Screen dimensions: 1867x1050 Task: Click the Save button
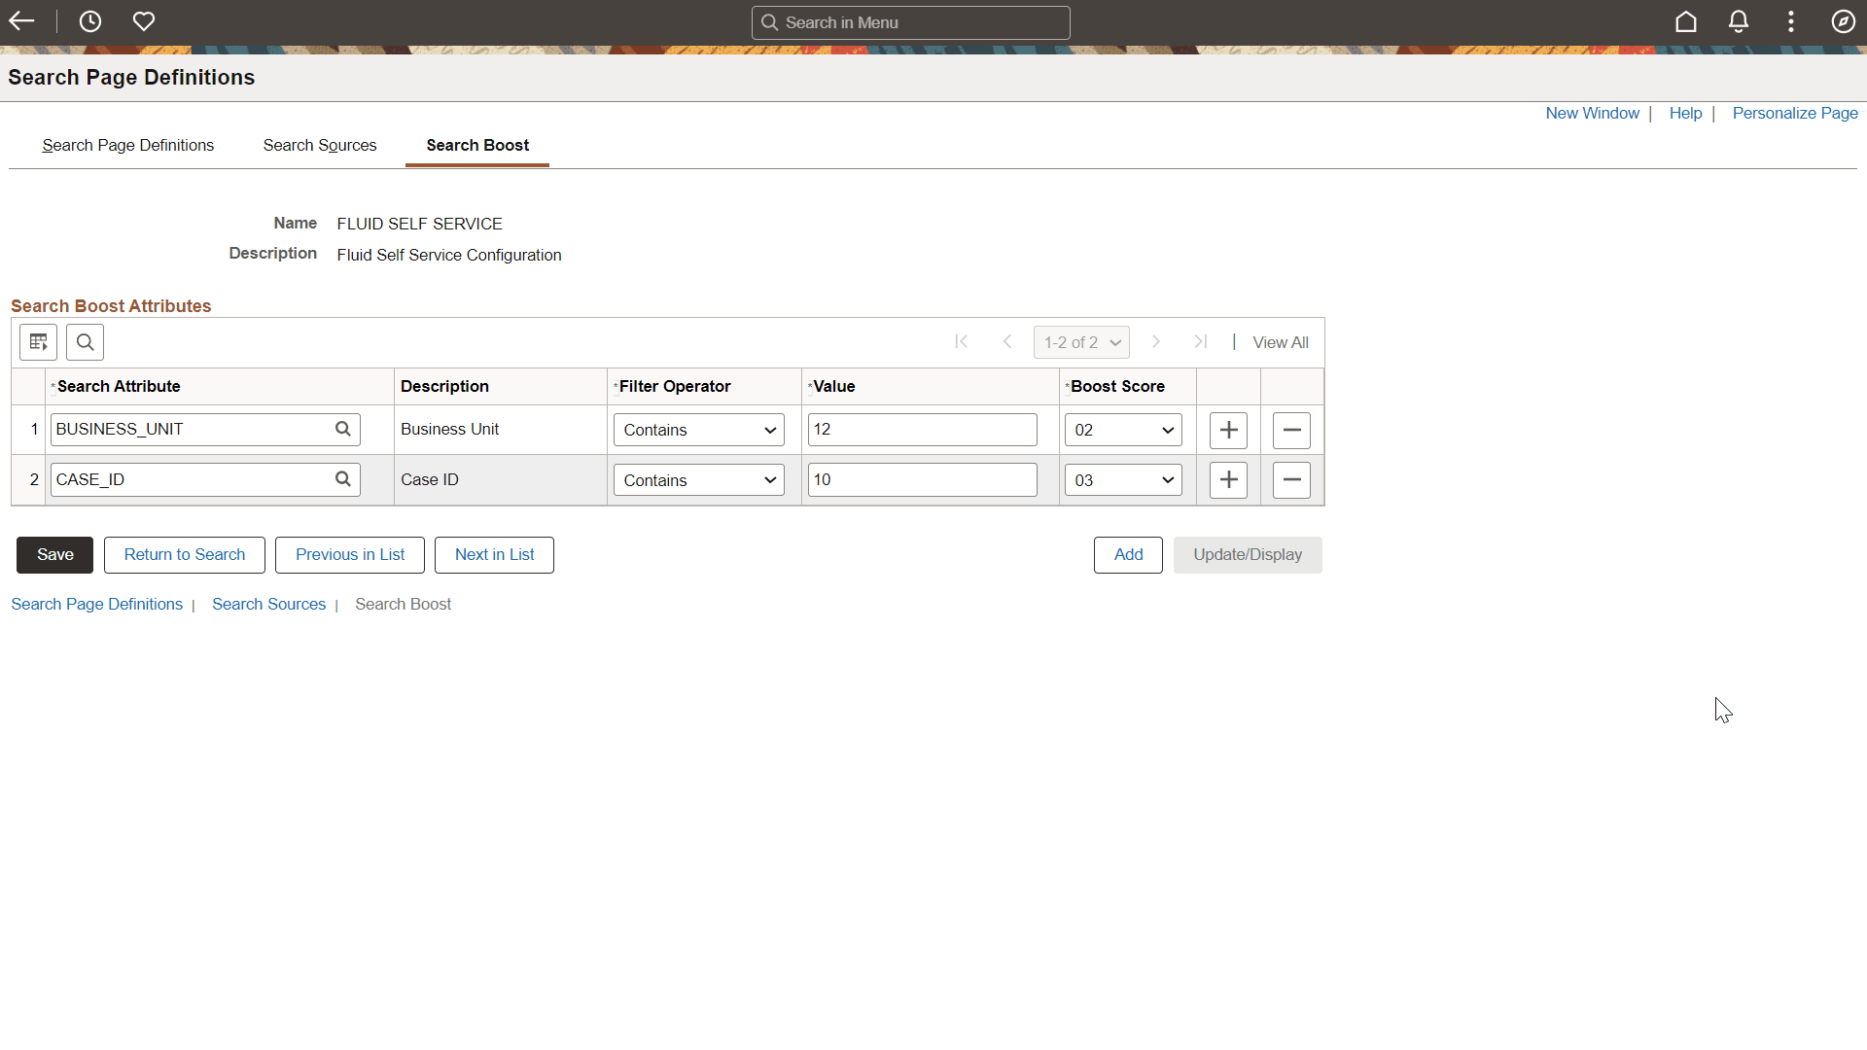coord(54,554)
